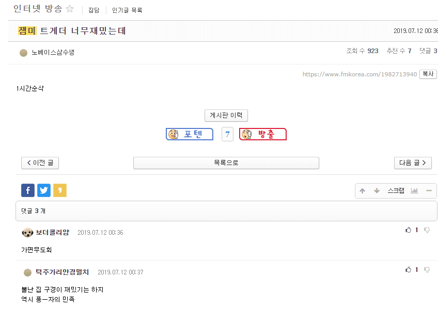Share the post on Facebook

pyautogui.click(x=28, y=190)
